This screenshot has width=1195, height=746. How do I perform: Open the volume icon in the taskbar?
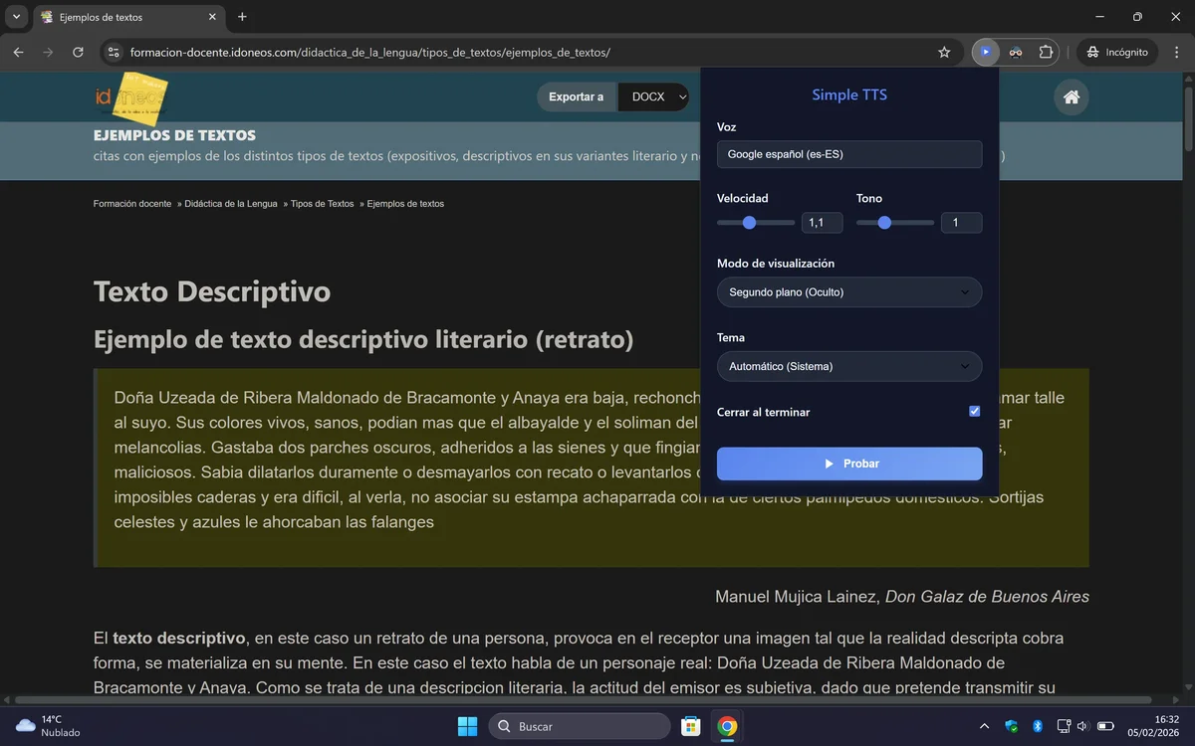pos(1081,726)
